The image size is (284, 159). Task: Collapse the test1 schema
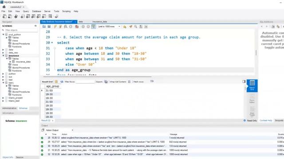[x=3, y=83]
